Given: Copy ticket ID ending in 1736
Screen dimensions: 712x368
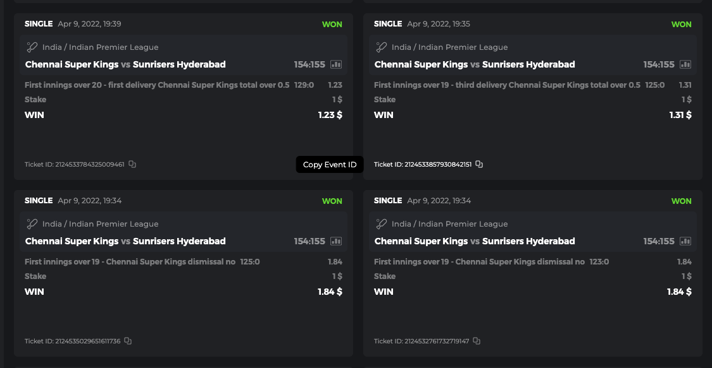Looking at the screenshot, I should click(128, 341).
